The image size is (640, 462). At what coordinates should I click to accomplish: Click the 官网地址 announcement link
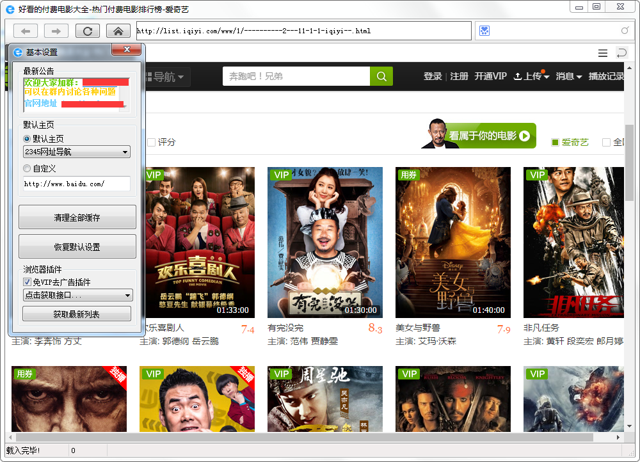click(x=40, y=103)
